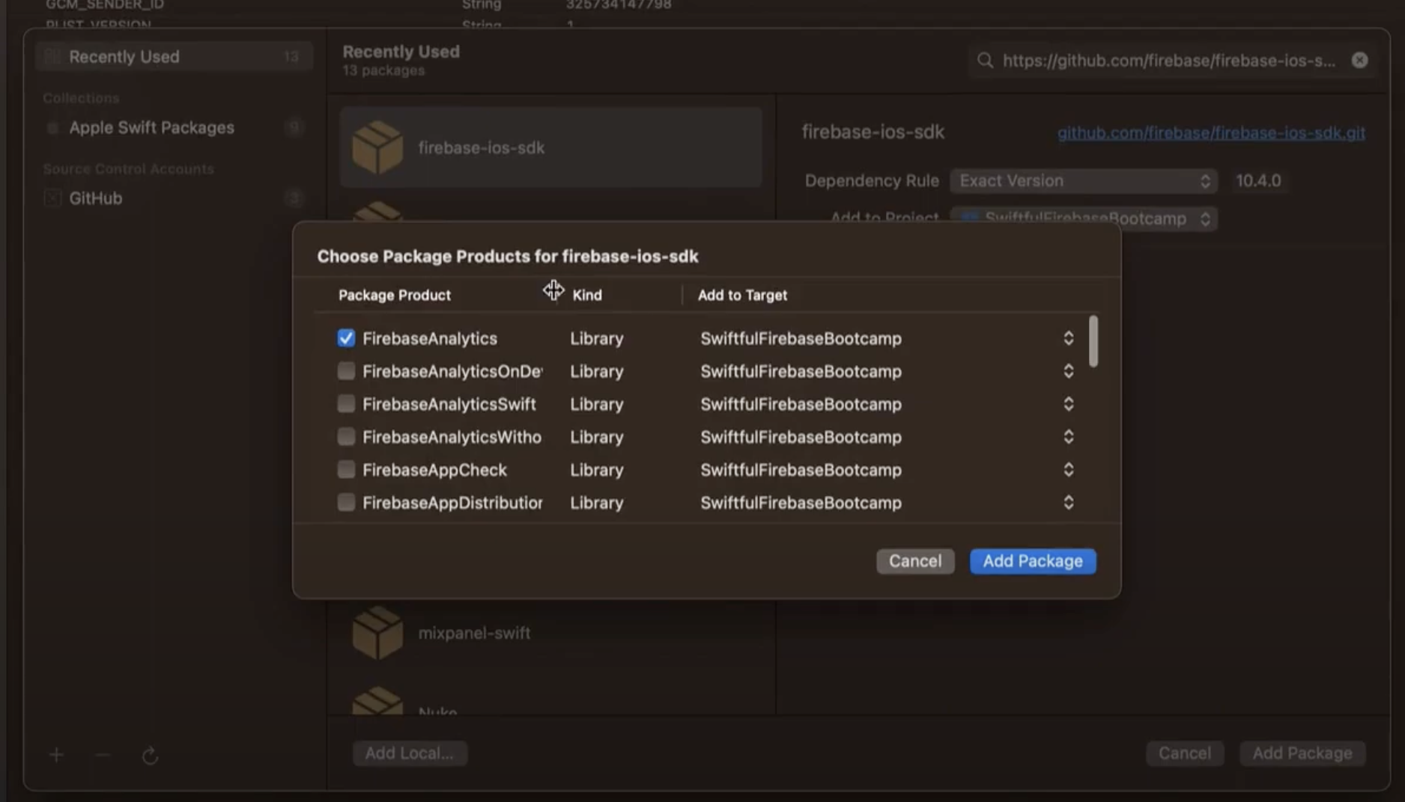Open target dropdown for FirebaseAppDistribution row
Viewport: 1405px width, 802px height.
[x=1069, y=503]
